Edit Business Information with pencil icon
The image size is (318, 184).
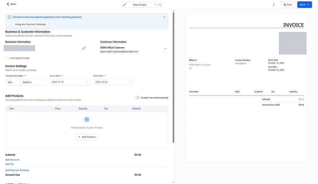click(84, 48)
